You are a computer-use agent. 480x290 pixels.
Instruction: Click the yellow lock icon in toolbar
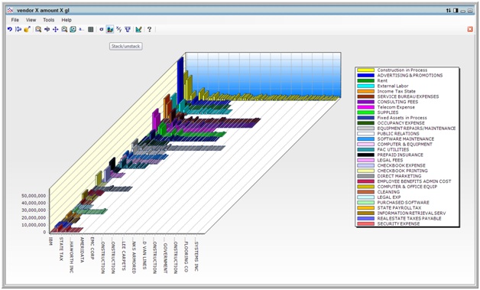(x=28, y=29)
